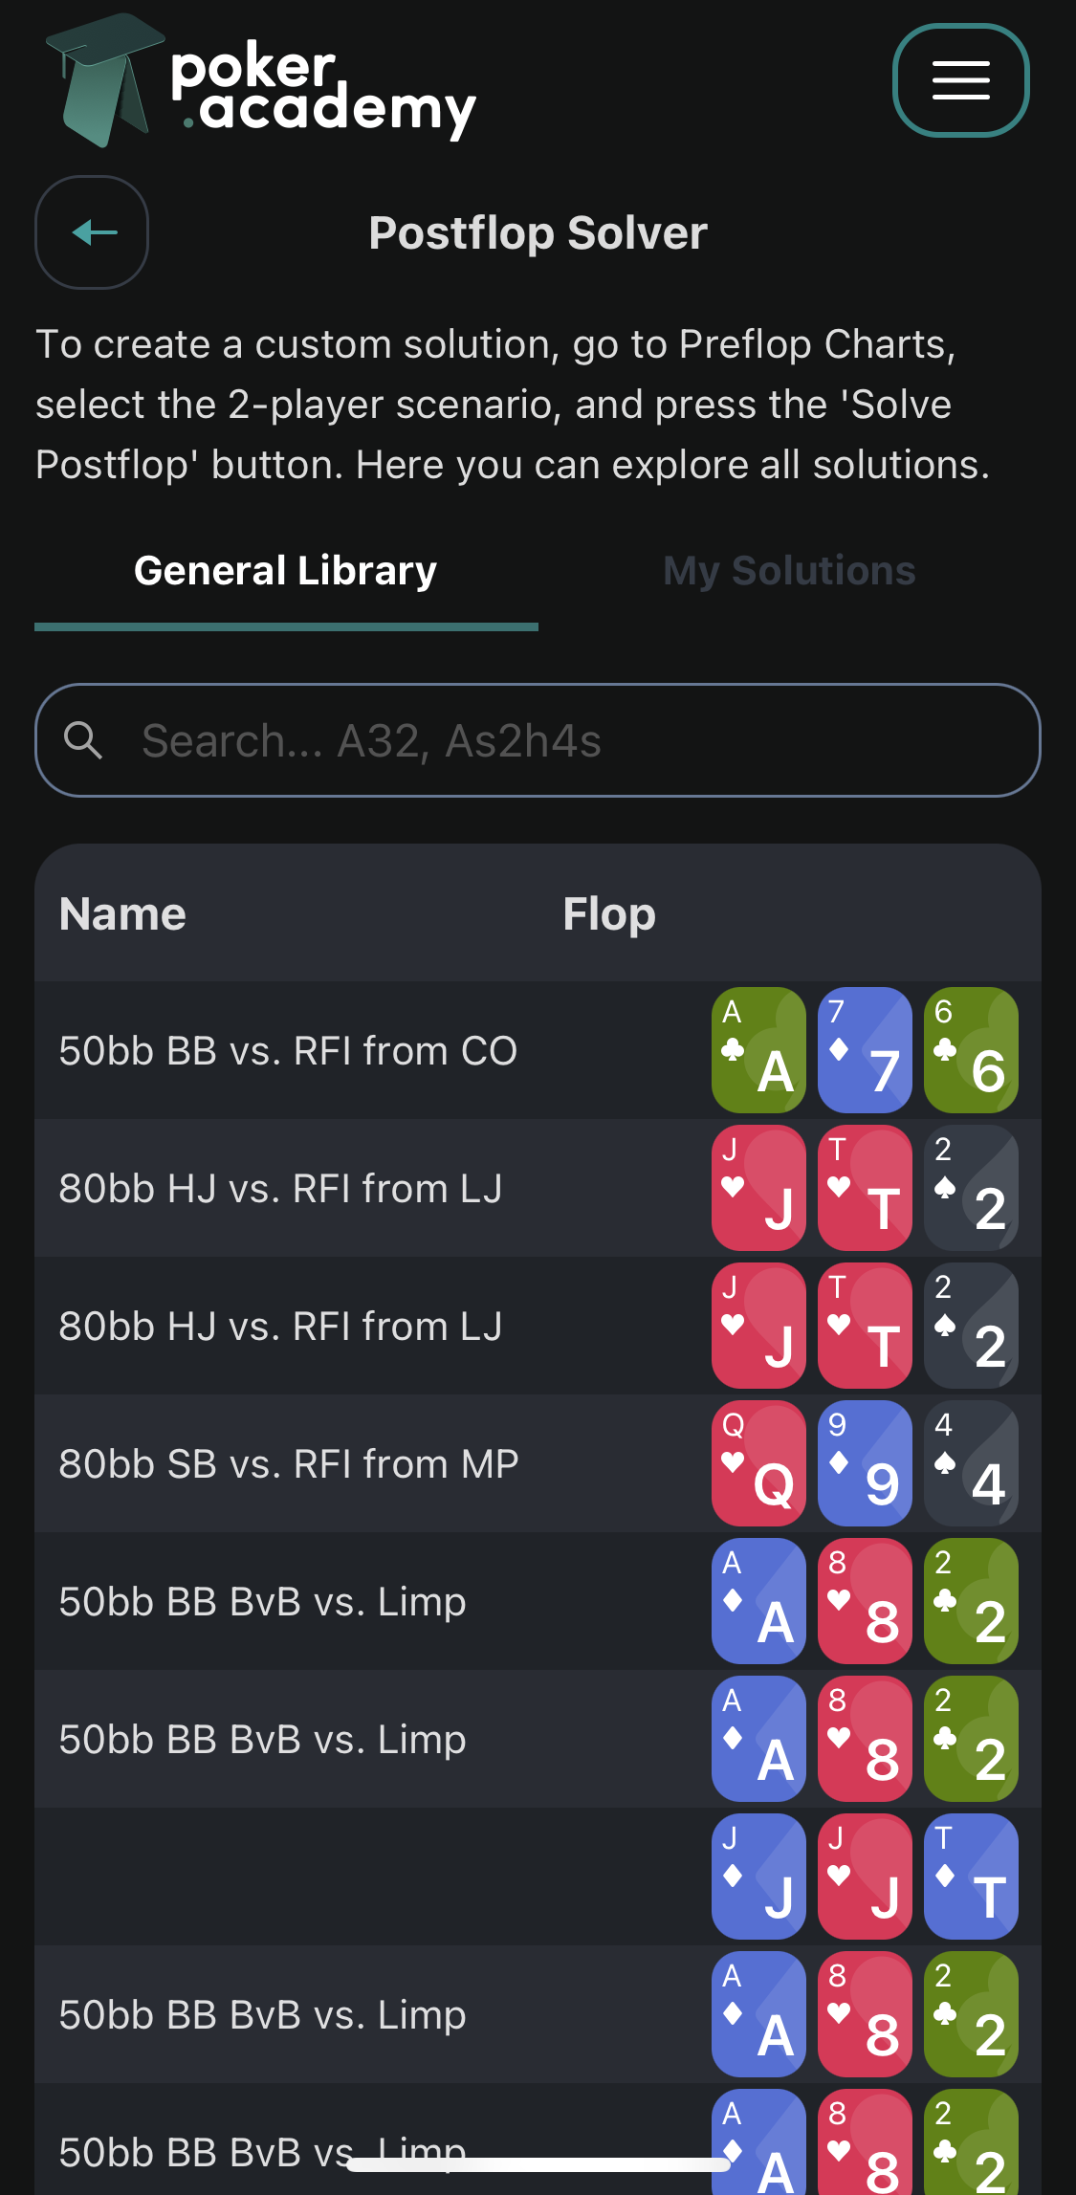The width and height of the screenshot is (1076, 2195).
Task: Select the 7 of diamonds card
Action: 865,1050
